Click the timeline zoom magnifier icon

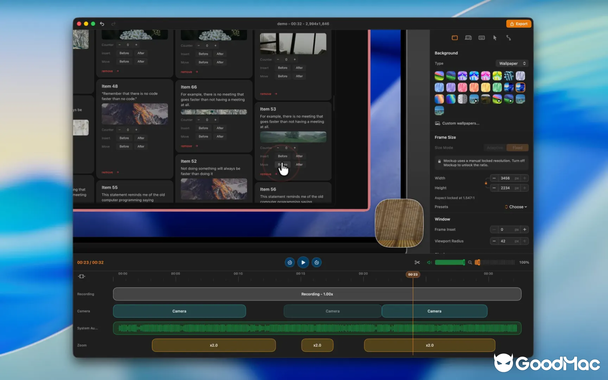pos(470,262)
